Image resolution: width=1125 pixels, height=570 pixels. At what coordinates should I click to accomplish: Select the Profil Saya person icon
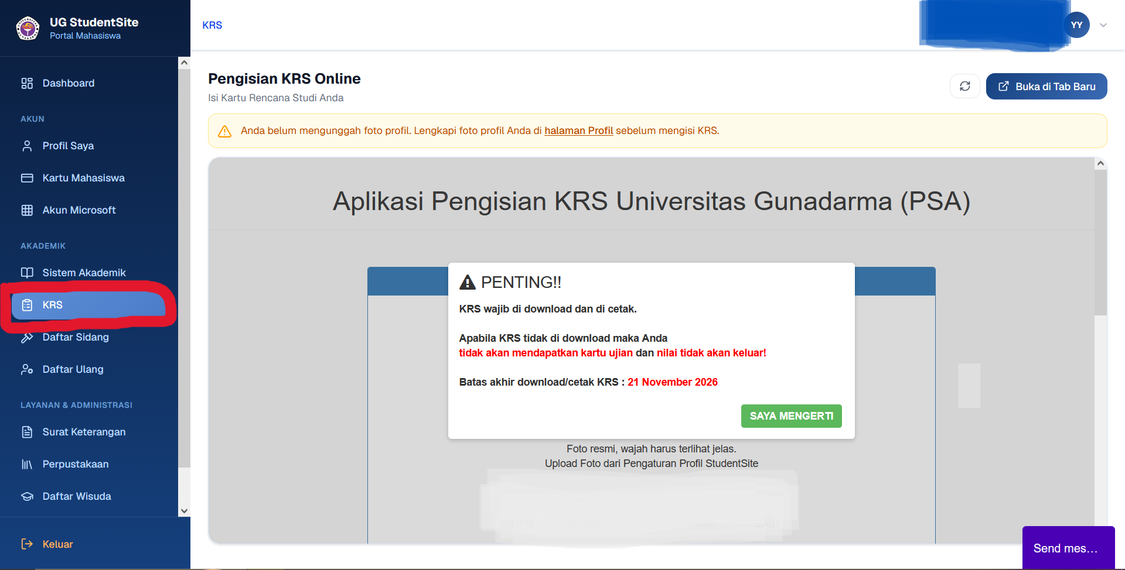pos(27,146)
